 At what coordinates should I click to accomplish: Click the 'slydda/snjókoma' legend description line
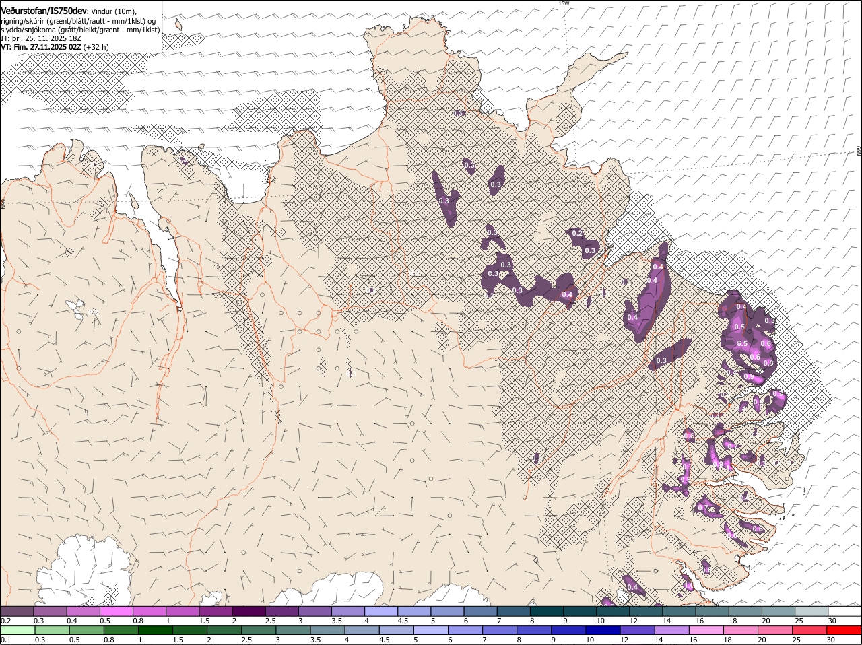(x=80, y=30)
